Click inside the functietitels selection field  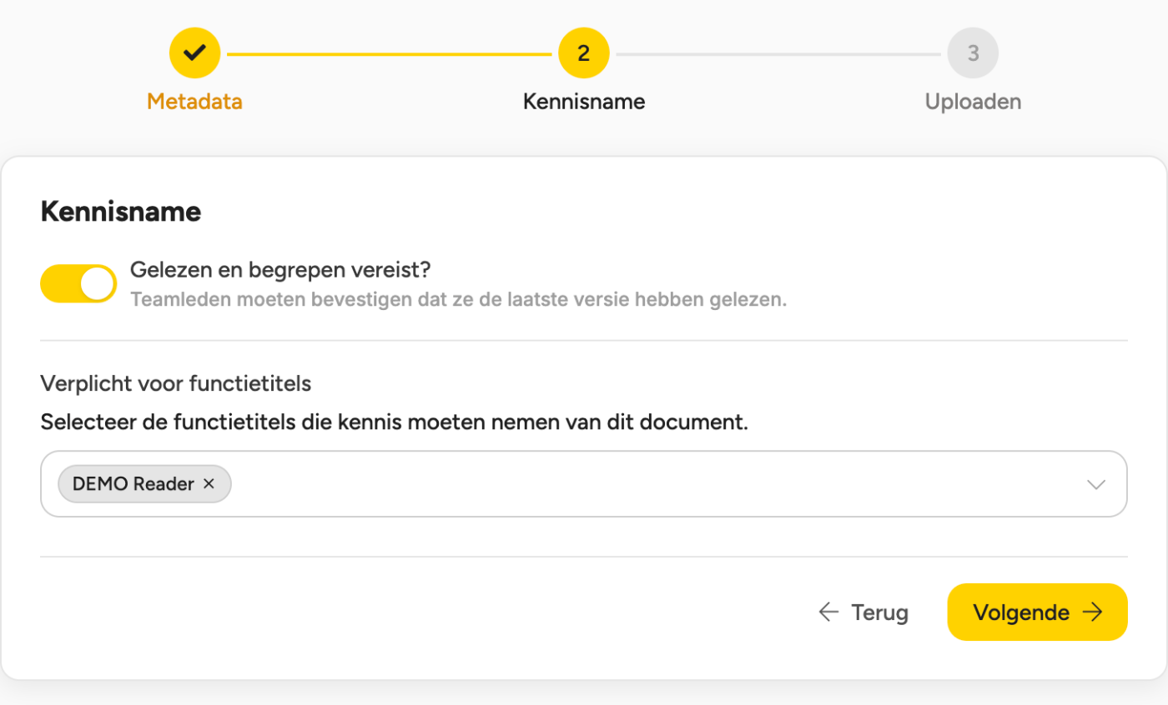tap(584, 484)
